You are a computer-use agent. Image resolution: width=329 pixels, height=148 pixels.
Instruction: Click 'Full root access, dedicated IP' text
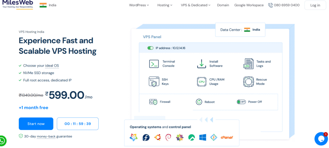[x=48, y=80]
